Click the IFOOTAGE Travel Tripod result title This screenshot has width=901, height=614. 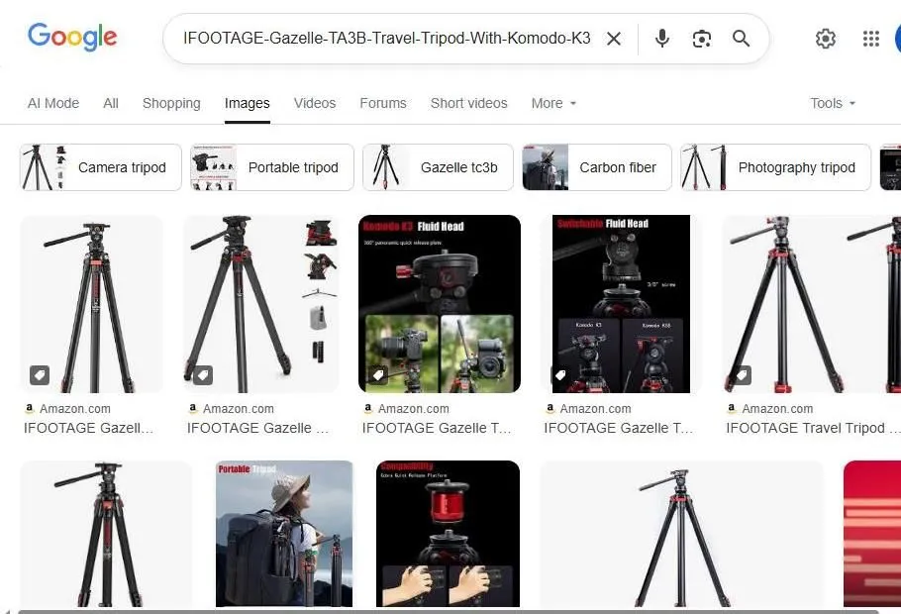tap(812, 428)
